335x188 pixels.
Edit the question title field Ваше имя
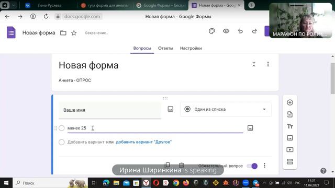pos(110,110)
